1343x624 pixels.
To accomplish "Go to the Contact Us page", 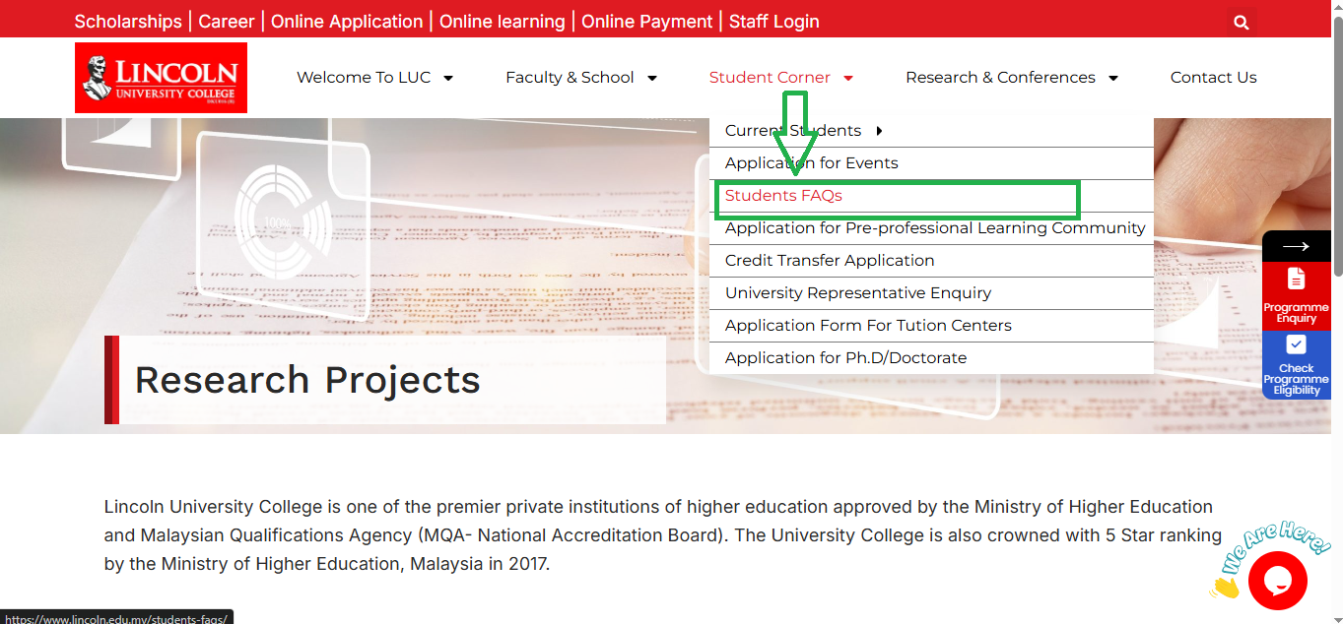I will [1213, 78].
